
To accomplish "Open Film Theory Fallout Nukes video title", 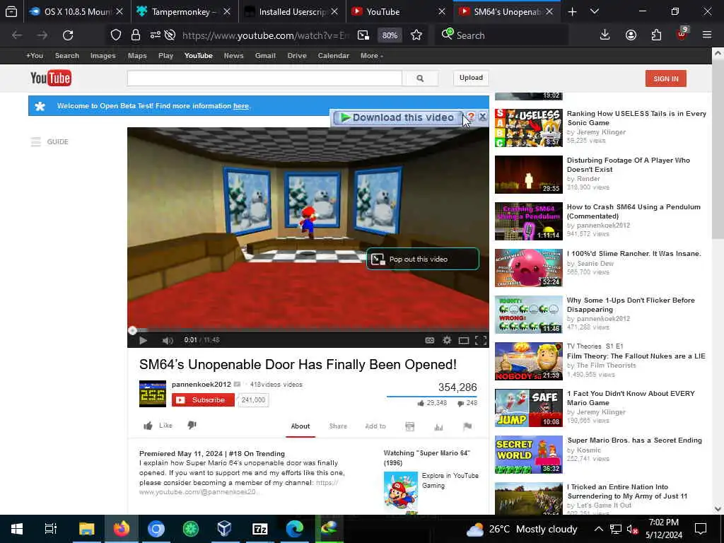I will tap(636, 356).
